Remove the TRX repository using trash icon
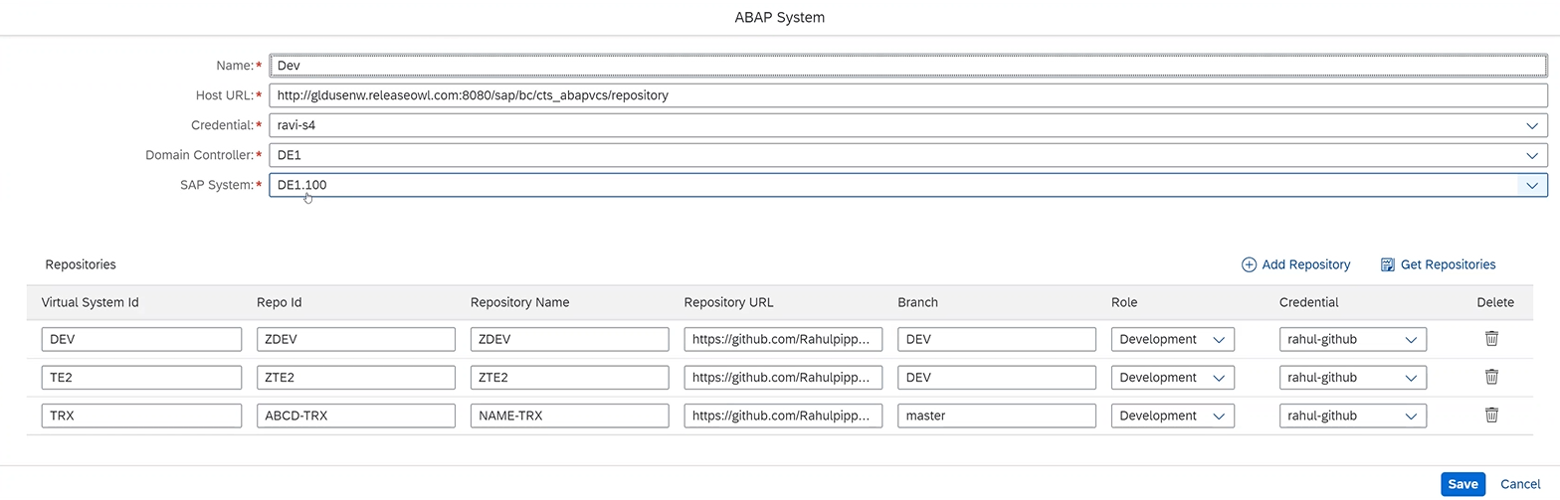1560x500 pixels. (x=1491, y=416)
